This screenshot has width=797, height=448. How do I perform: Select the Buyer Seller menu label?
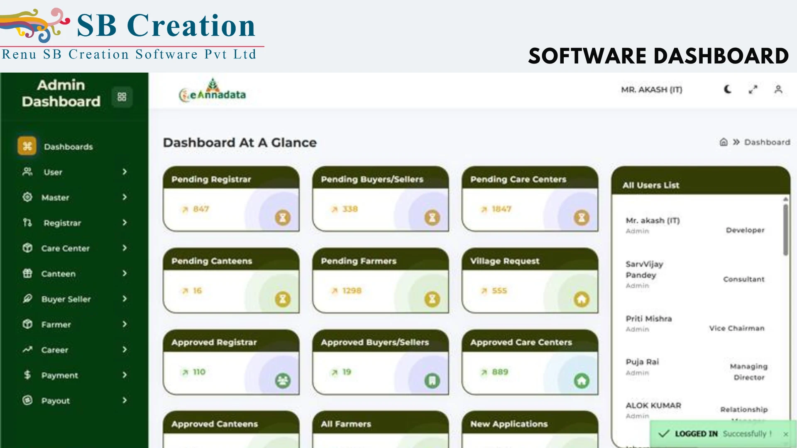[x=66, y=299]
